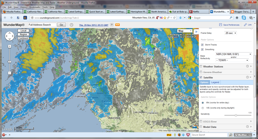
Task: Click the magnifier in Google search box
Action: tap(231, 18)
